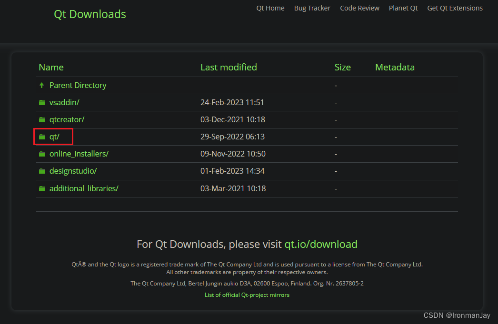498x324 pixels.
Task: Click the date 29-Sep-2022 06:13
Action: [232, 137]
